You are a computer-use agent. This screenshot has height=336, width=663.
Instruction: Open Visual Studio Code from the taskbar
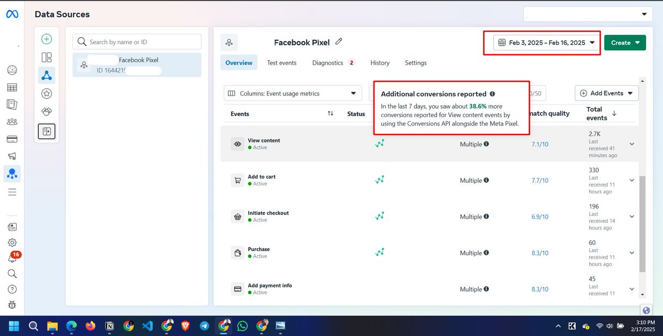point(148,326)
